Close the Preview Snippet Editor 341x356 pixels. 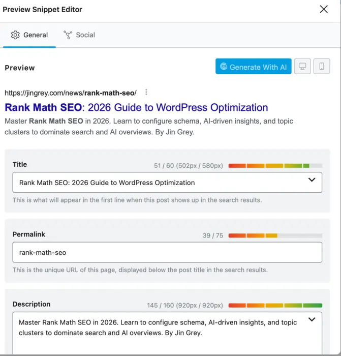point(324,9)
